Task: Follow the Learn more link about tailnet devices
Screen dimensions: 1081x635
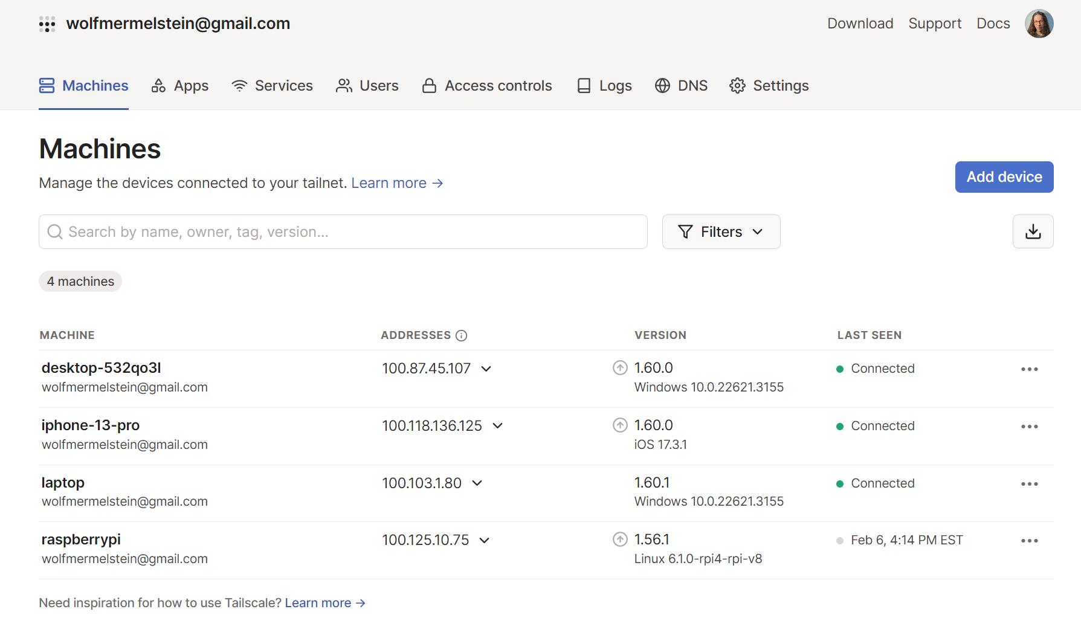Action: click(x=397, y=183)
